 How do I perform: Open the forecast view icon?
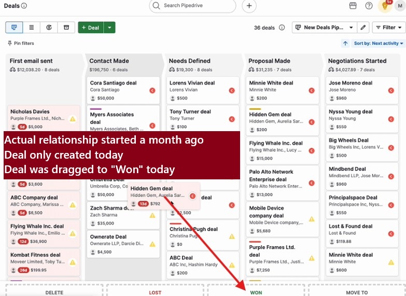pos(49,27)
